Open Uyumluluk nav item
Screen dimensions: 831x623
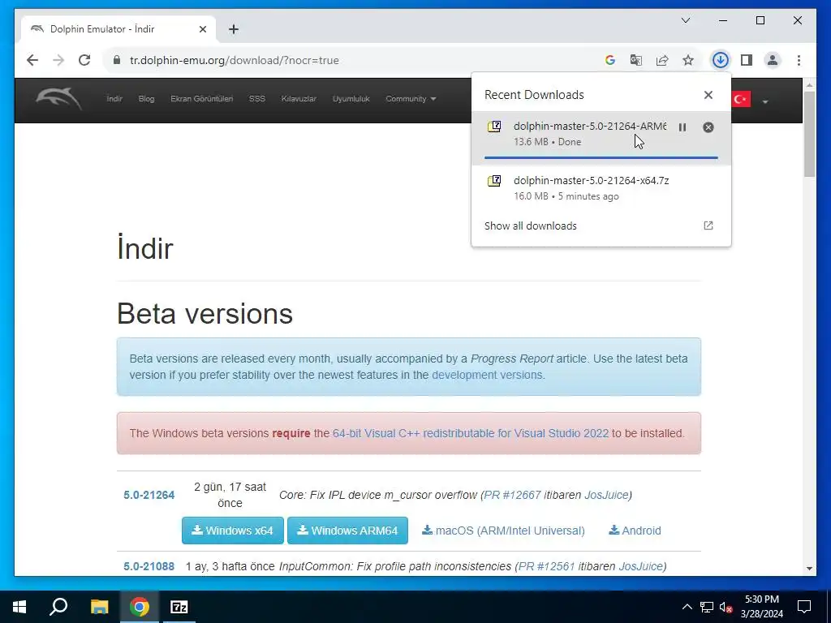(x=351, y=99)
